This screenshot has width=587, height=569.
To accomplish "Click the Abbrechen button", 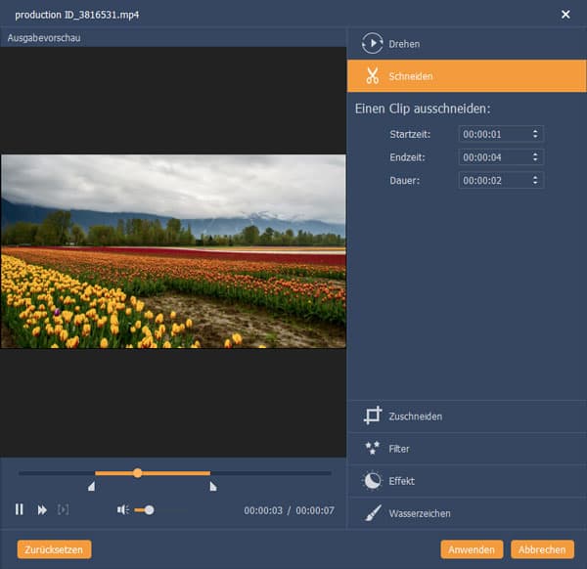I will coord(542,549).
